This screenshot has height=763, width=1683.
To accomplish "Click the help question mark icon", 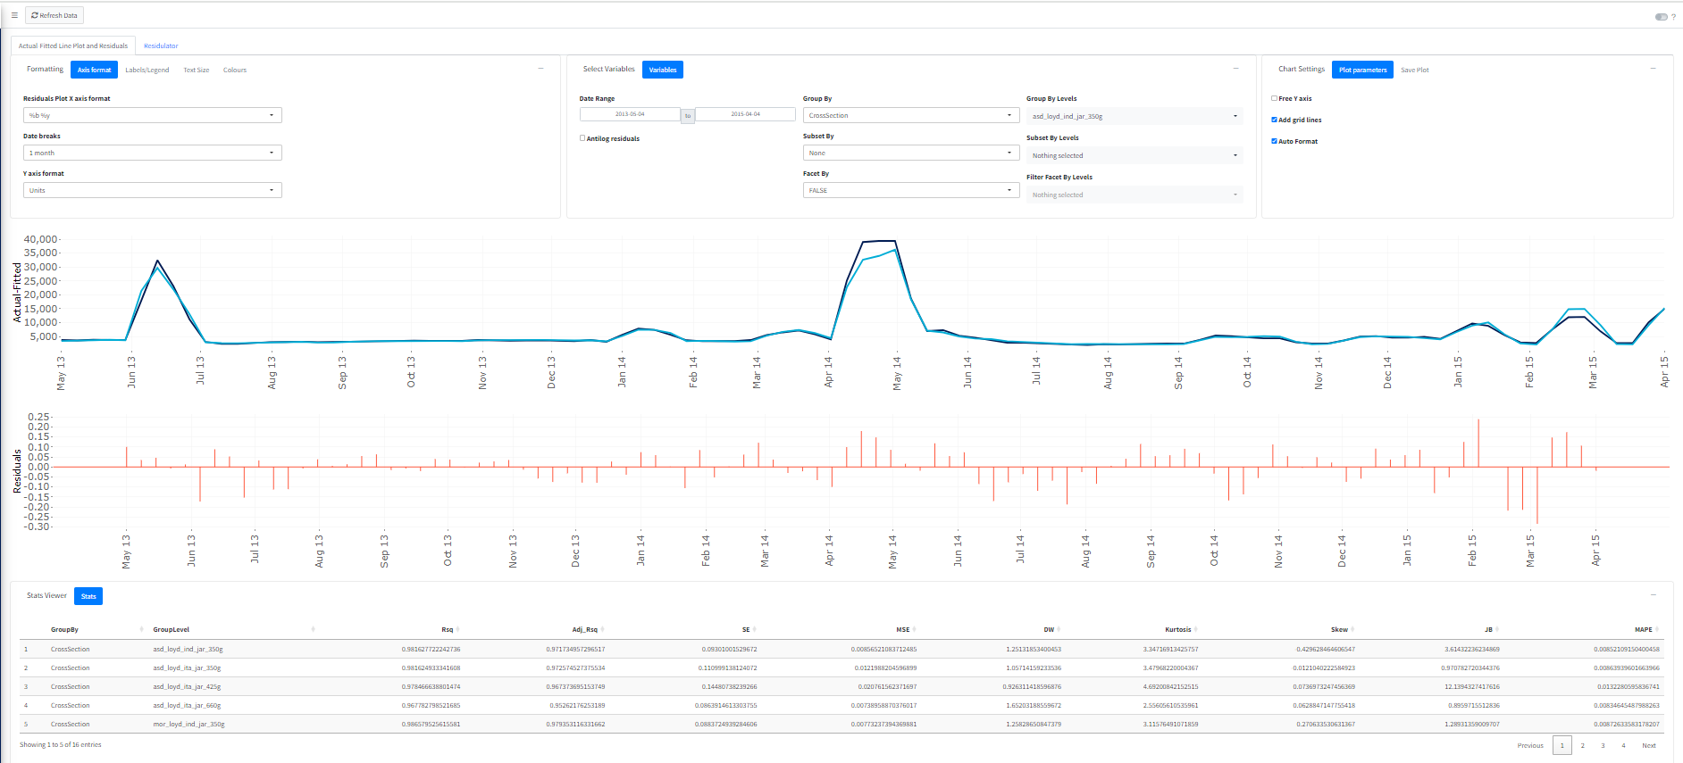I will 1673,17.
